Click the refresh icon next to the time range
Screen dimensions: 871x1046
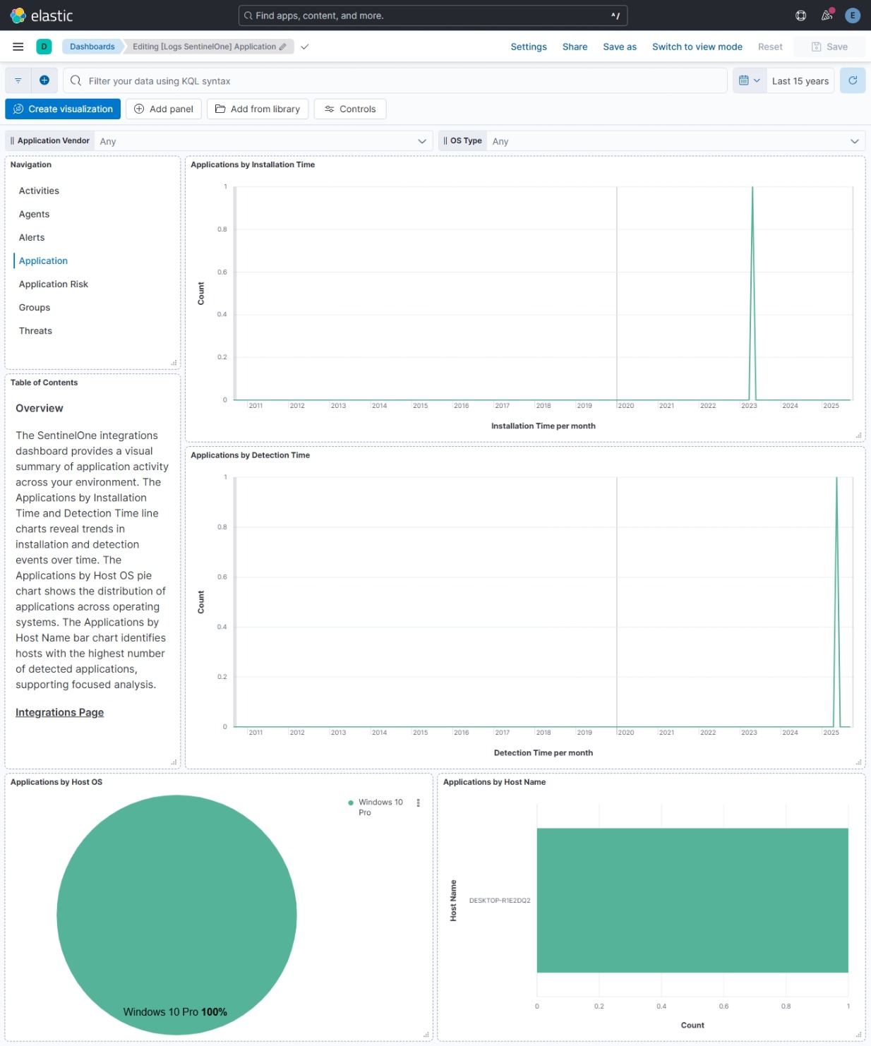853,80
